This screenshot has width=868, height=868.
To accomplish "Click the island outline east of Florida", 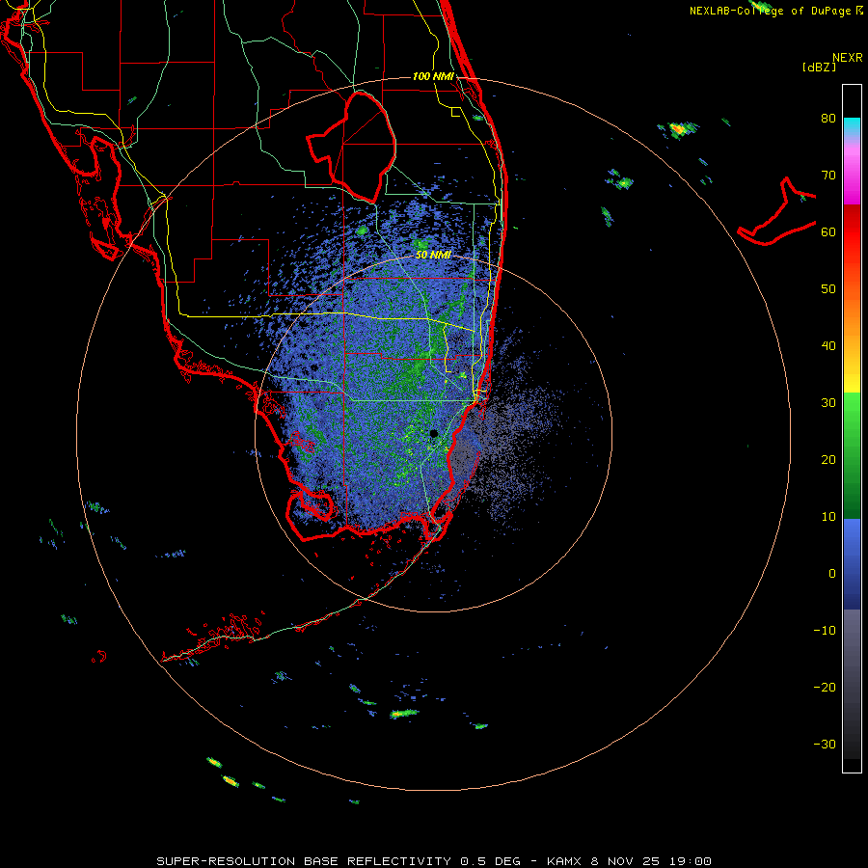I will 776,212.
